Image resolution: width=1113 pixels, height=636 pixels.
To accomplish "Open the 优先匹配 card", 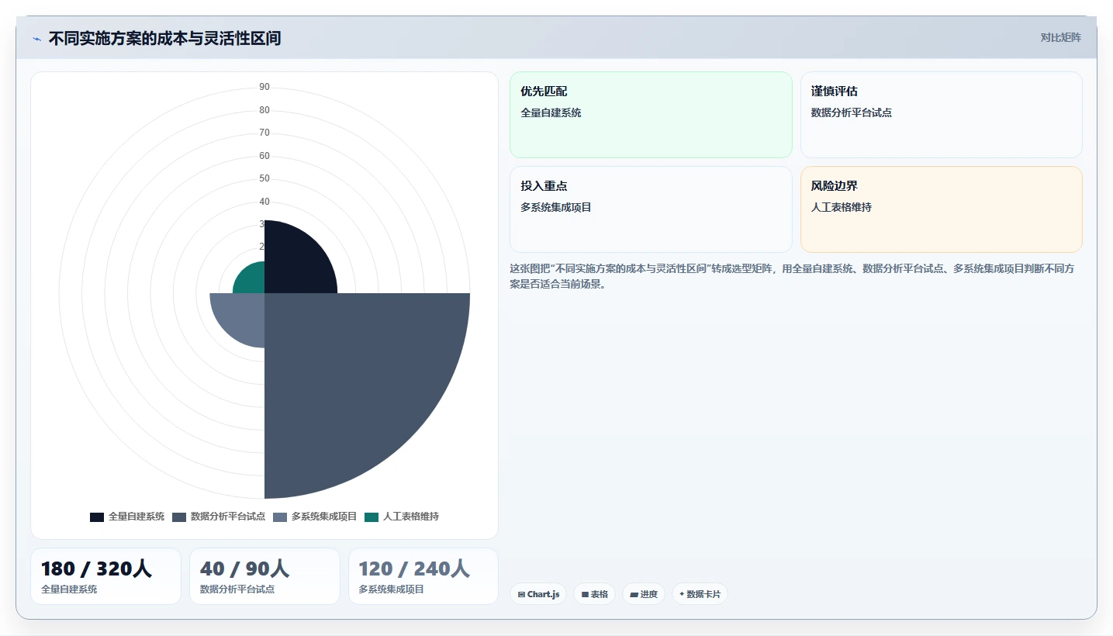I will [x=651, y=115].
